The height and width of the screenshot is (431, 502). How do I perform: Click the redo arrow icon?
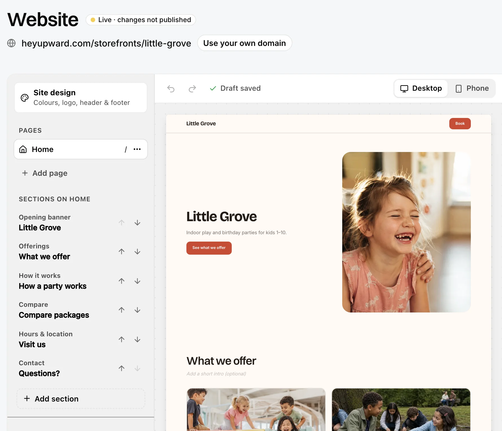pos(192,89)
